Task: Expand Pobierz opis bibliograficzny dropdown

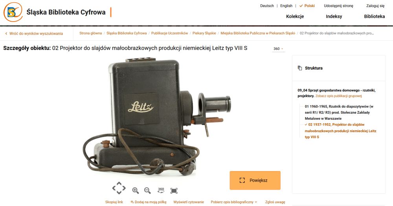Action: (x=234, y=202)
